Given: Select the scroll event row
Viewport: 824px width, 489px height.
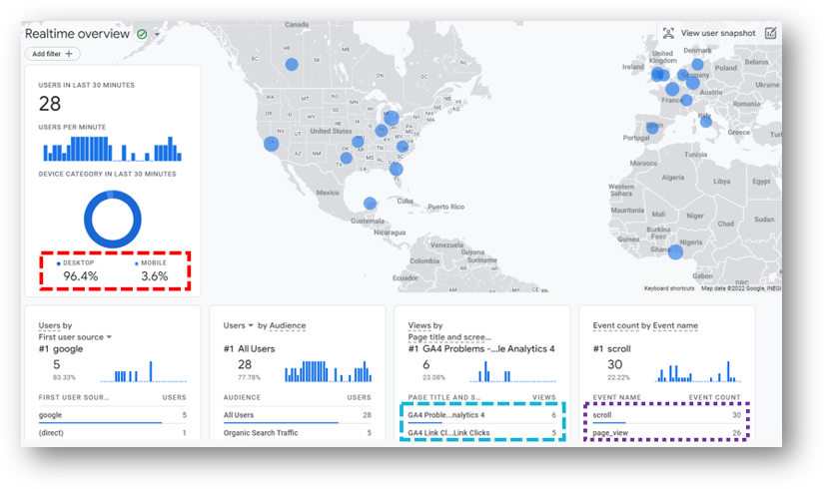Looking at the screenshot, I should coord(666,415).
